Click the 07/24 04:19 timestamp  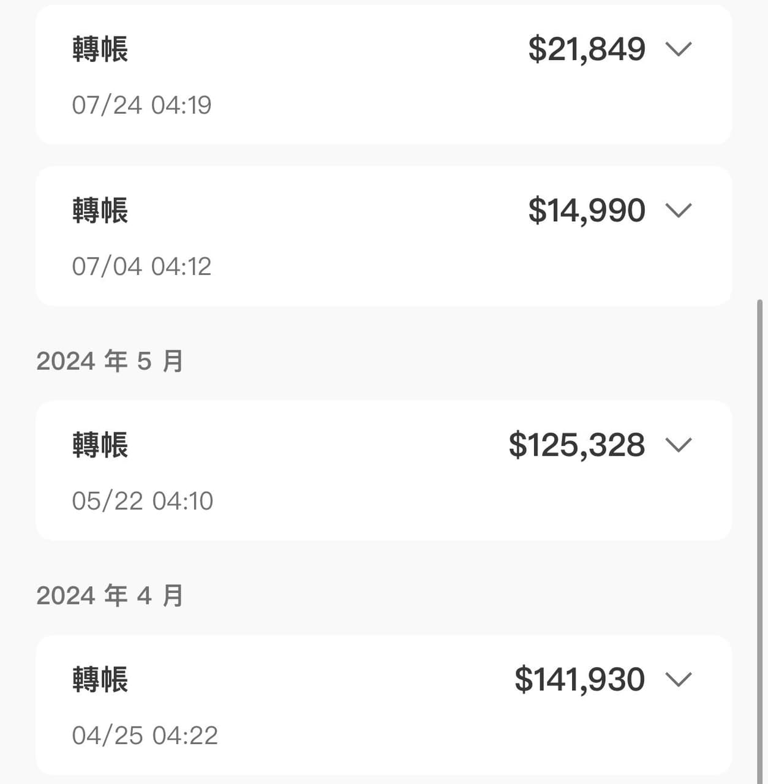(x=141, y=105)
